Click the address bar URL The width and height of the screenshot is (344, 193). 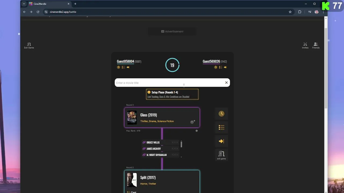tap(63, 12)
